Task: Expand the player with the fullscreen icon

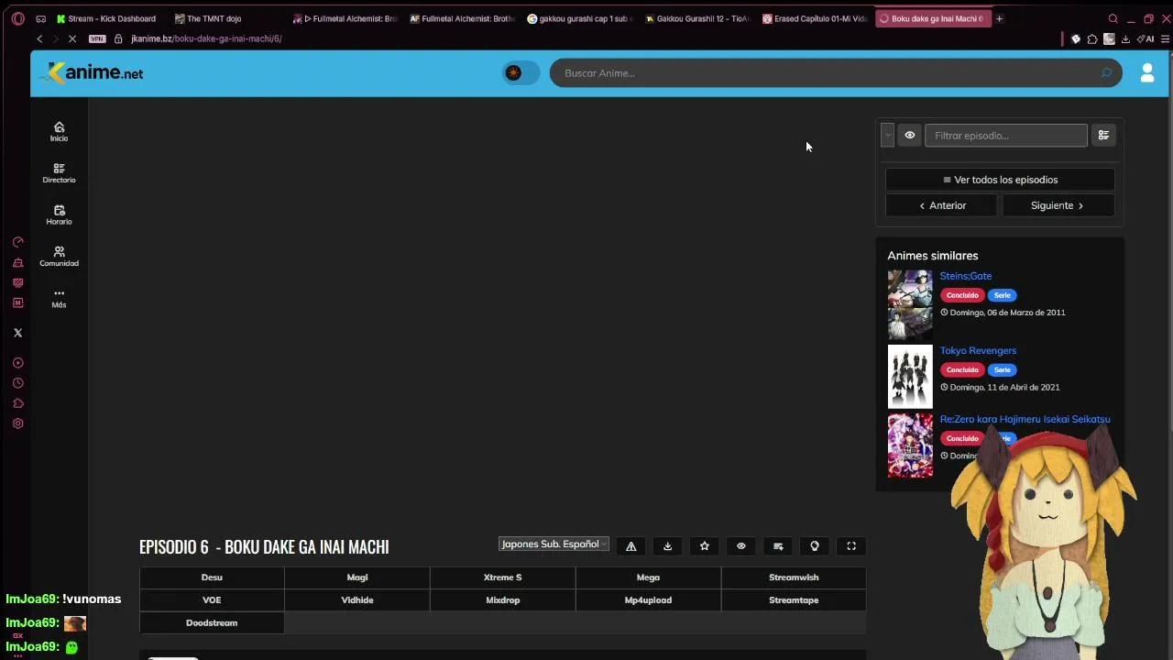Action: pos(851,546)
